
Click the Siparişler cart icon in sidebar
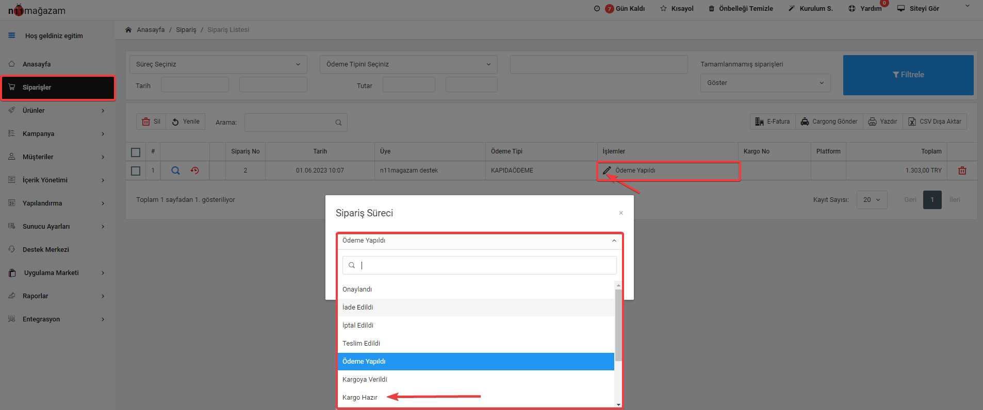[x=11, y=87]
